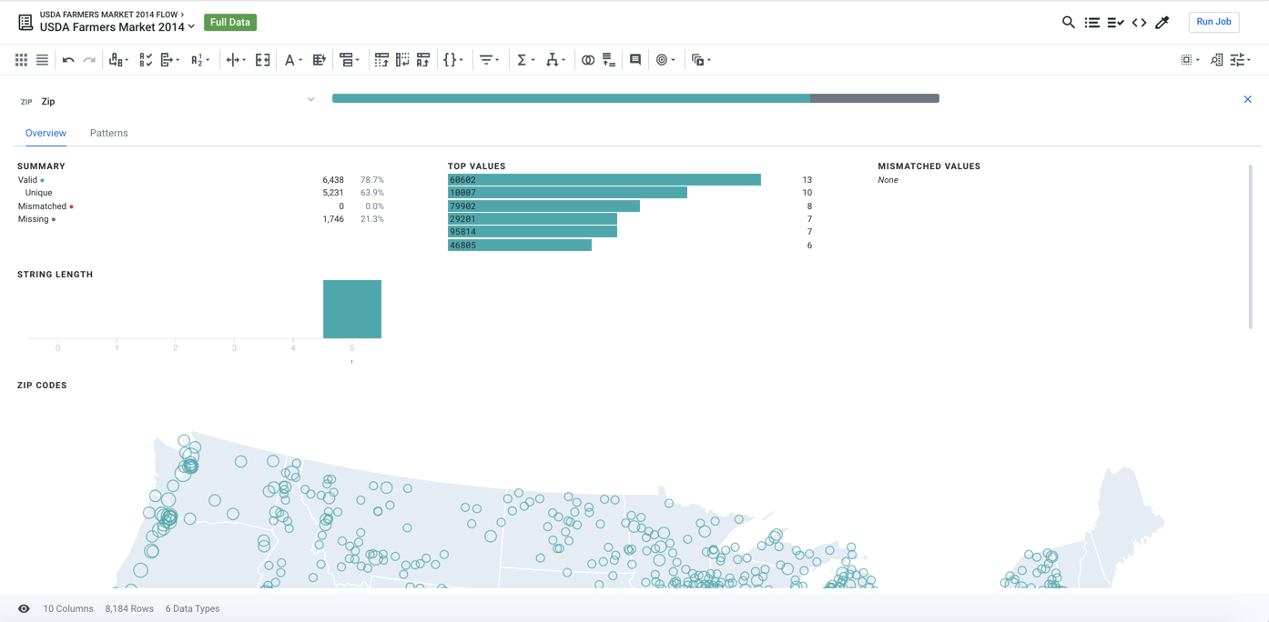Viewport: 1269px width, 622px height.
Task: Expand the Zip column type dropdown
Action: 310,99
